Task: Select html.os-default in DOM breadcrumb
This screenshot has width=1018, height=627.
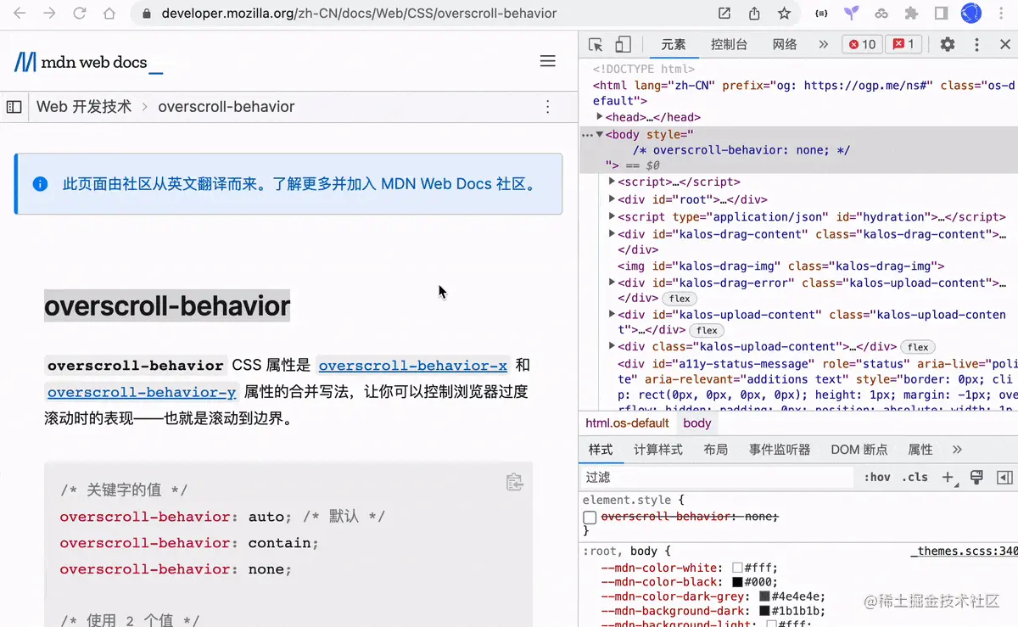Action: [x=628, y=423]
